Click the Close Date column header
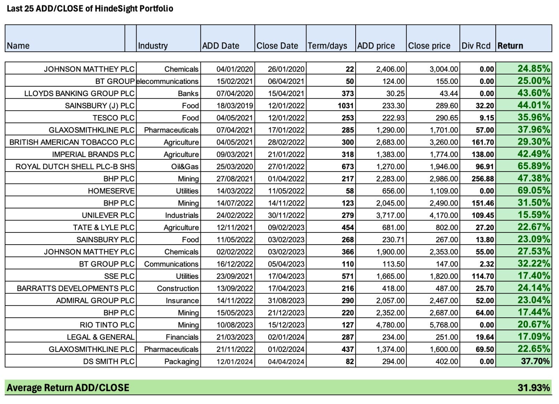Screen dimensions: 559x404 tap(280, 38)
